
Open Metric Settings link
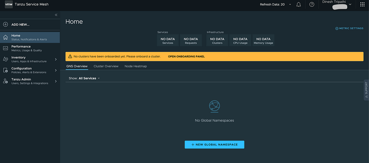click(x=349, y=28)
